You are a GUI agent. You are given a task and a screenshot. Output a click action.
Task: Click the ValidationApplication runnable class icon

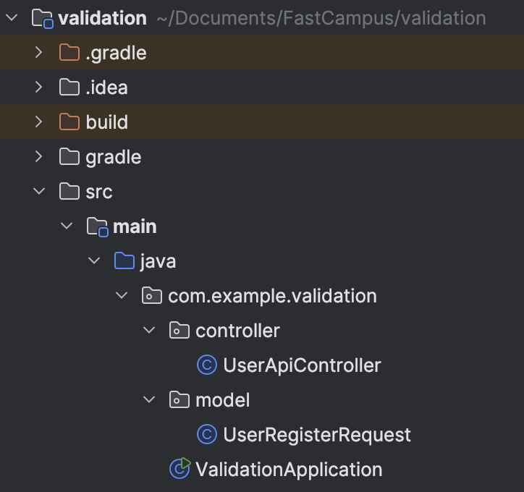click(179, 469)
